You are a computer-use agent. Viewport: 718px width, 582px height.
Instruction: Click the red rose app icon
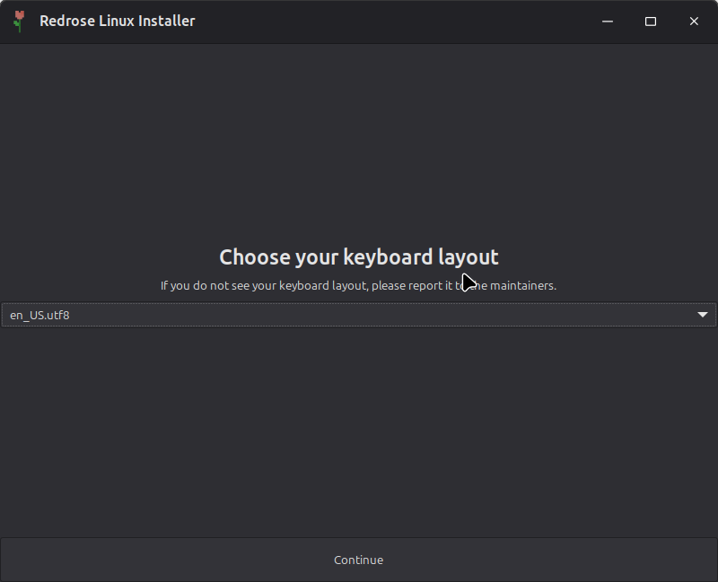click(19, 21)
